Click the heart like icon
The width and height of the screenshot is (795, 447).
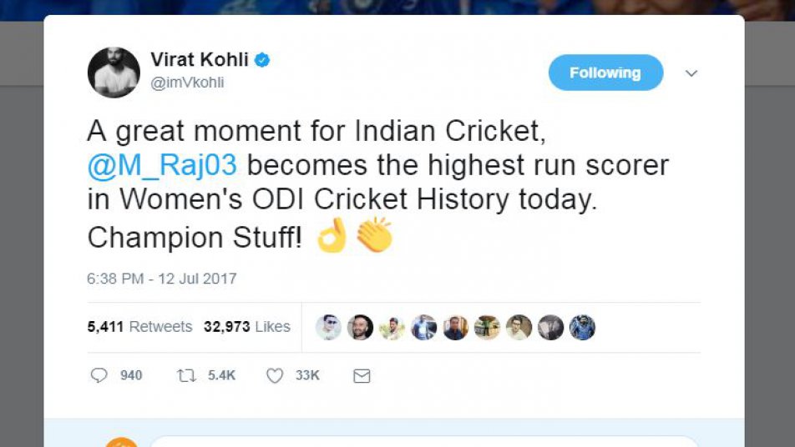[x=275, y=376]
